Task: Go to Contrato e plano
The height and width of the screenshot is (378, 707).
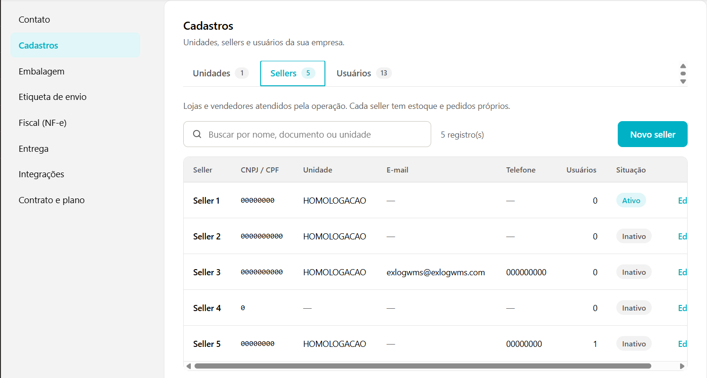Action: coord(76,200)
